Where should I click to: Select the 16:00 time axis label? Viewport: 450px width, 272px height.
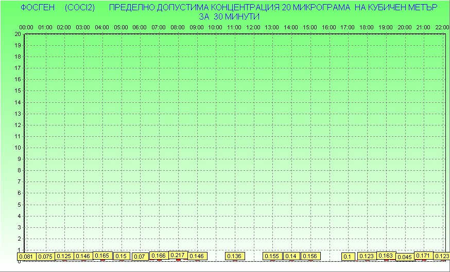[328, 27]
